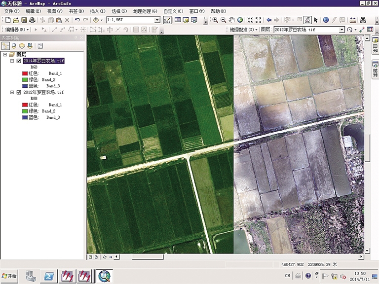Image resolution: width=379 pixels, height=284 pixels.
Task: Uncheck the 2014年罗豆农场.tif layer
Action: coord(19,61)
